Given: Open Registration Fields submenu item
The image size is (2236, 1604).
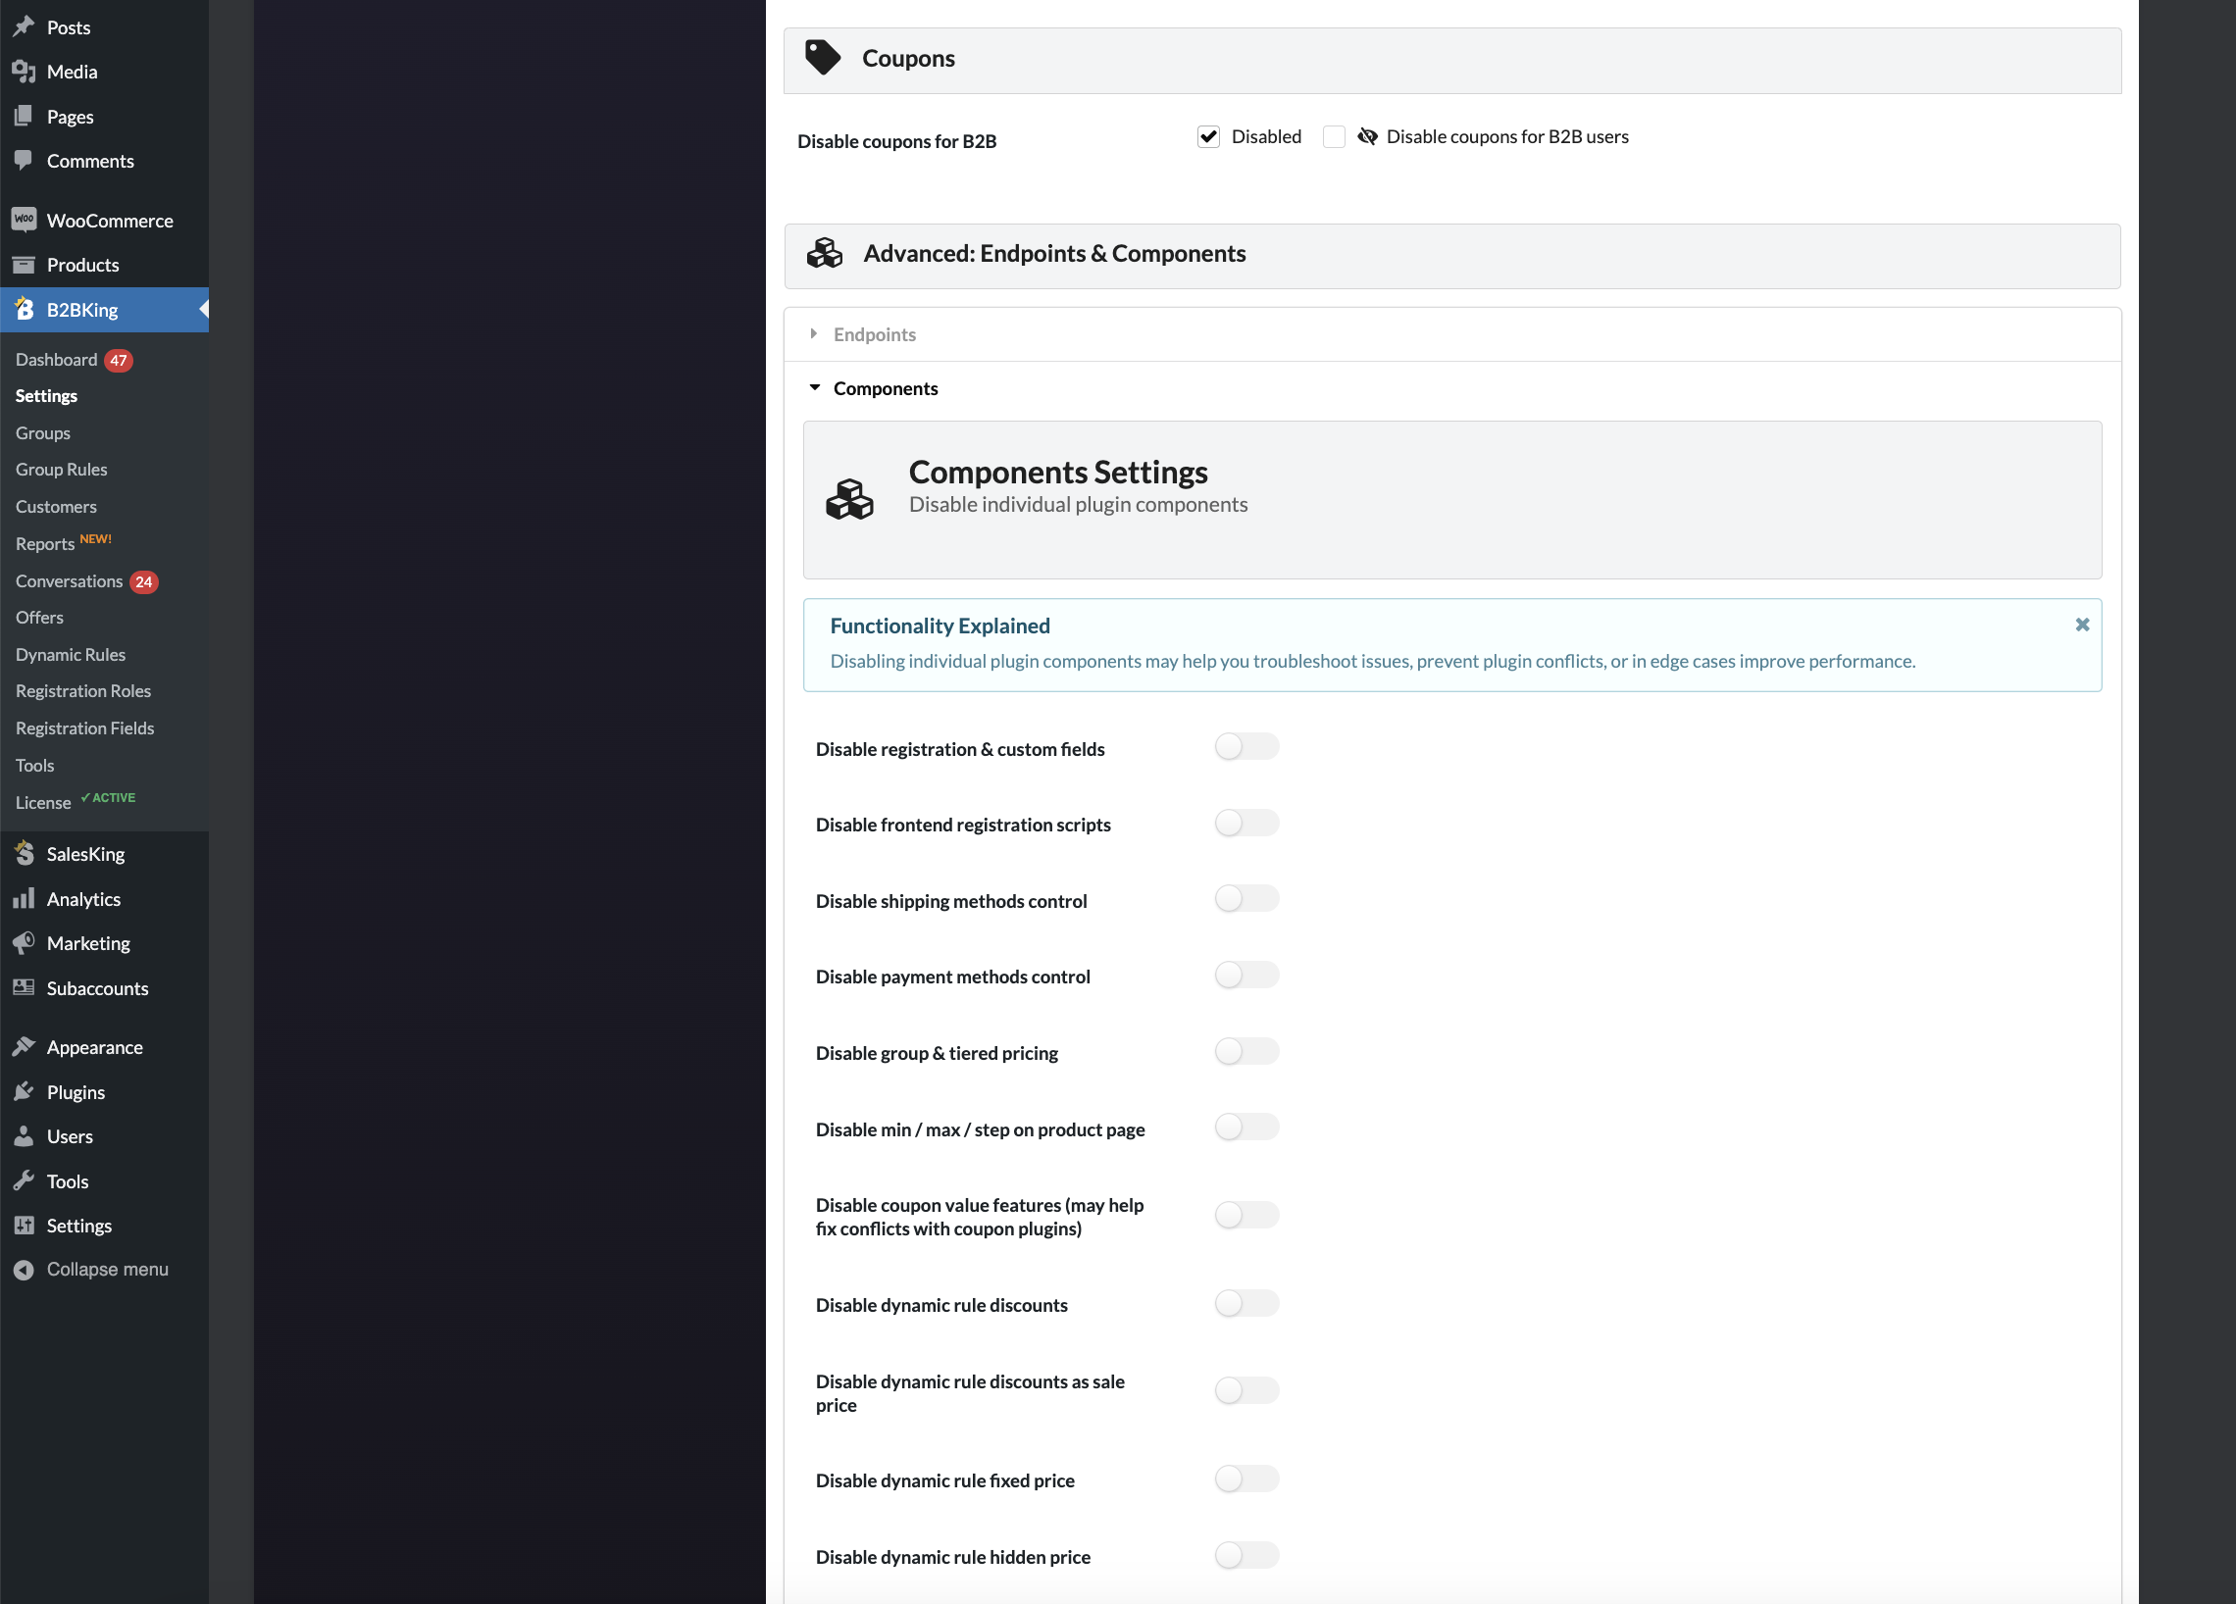Looking at the screenshot, I should pyautogui.click(x=84, y=728).
